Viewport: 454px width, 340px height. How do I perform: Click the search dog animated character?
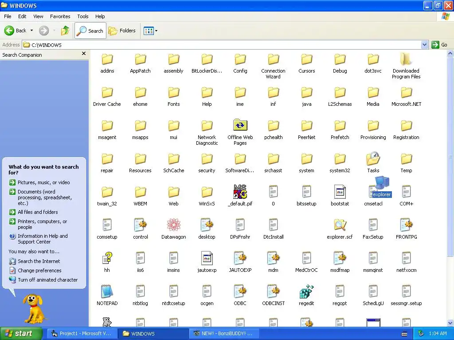tap(34, 309)
